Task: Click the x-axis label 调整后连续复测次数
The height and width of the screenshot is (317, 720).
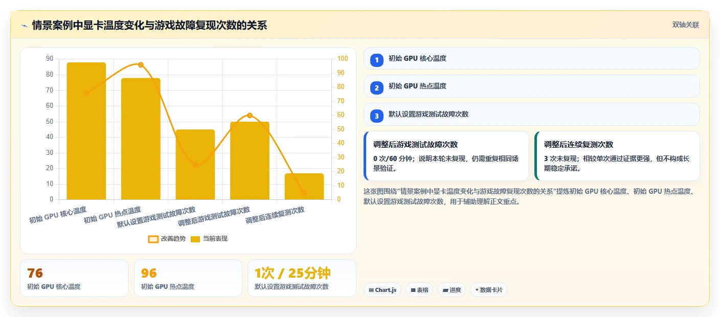Action: coord(275,216)
